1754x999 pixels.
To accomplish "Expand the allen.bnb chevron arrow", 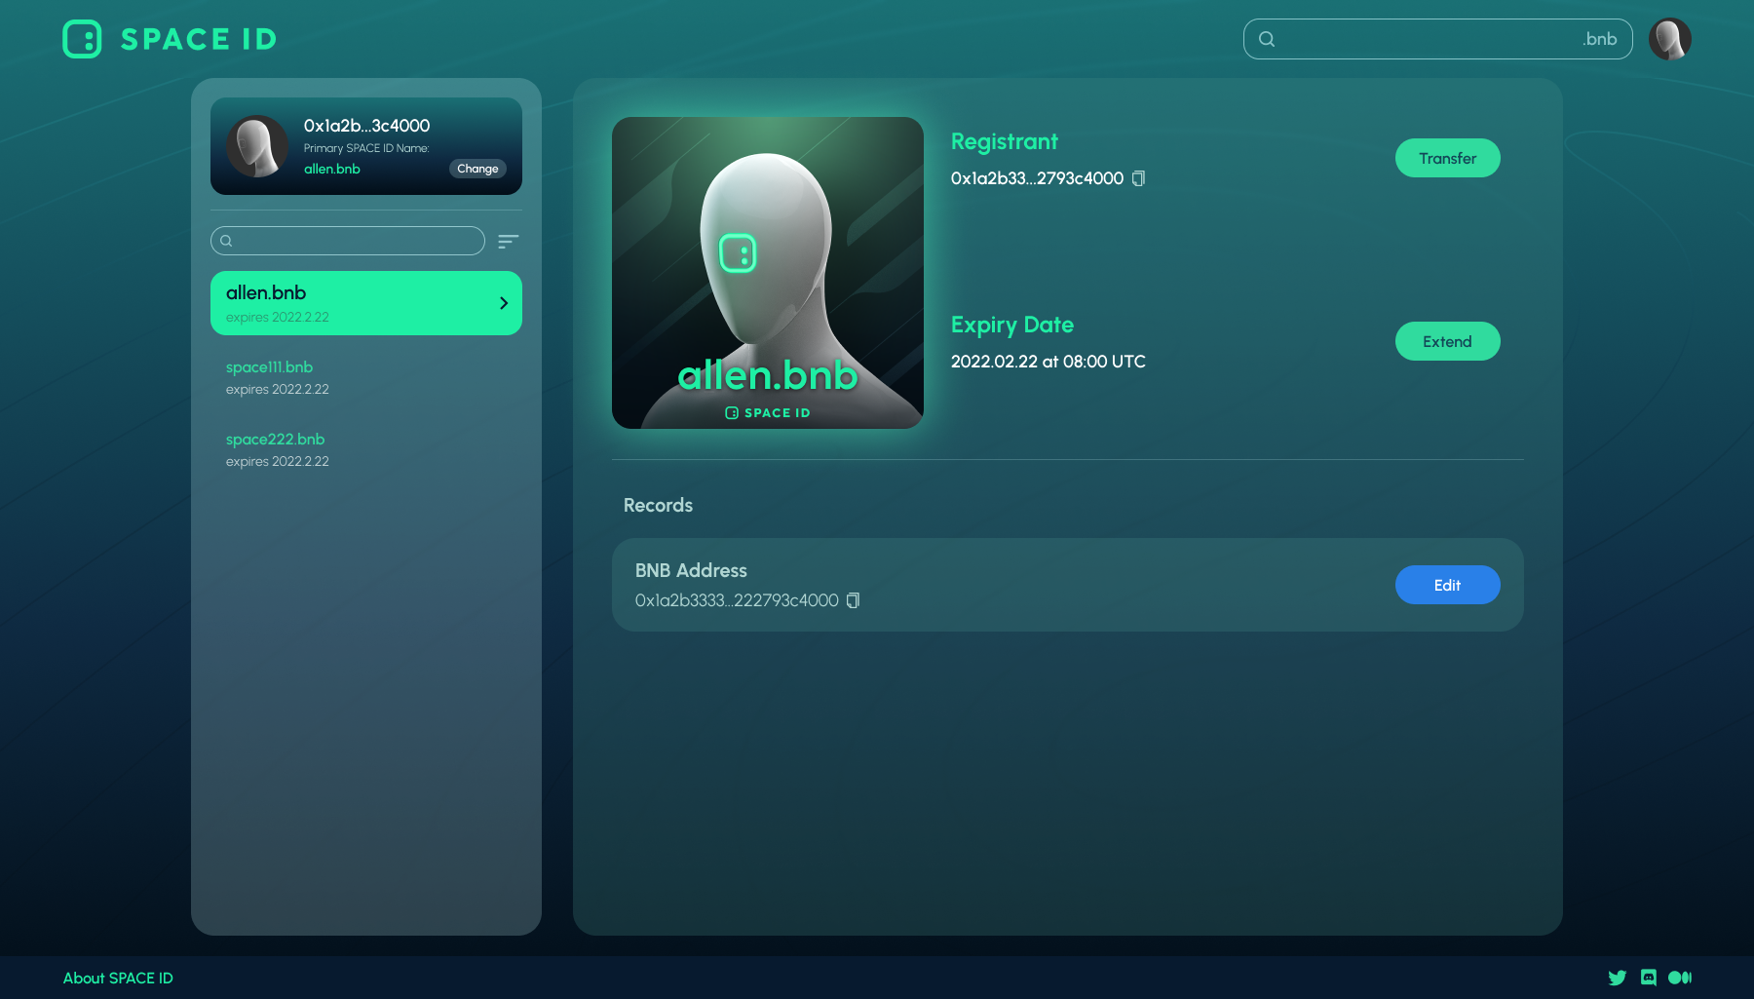I will tap(504, 303).
